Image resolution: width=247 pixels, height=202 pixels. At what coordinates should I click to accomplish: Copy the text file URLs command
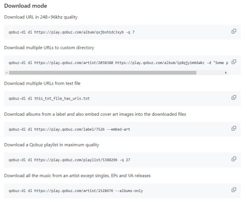click(x=234, y=98)
